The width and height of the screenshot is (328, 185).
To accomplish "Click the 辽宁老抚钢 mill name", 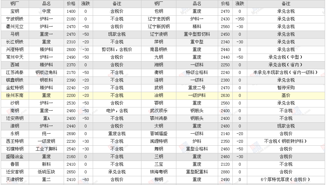I will click(x=159, y=19).
